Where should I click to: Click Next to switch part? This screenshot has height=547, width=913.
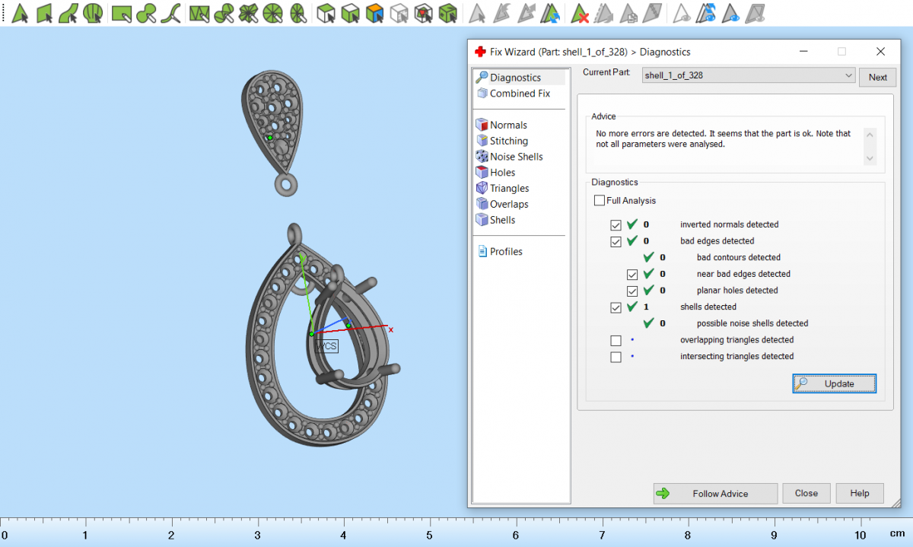(877, 77)
